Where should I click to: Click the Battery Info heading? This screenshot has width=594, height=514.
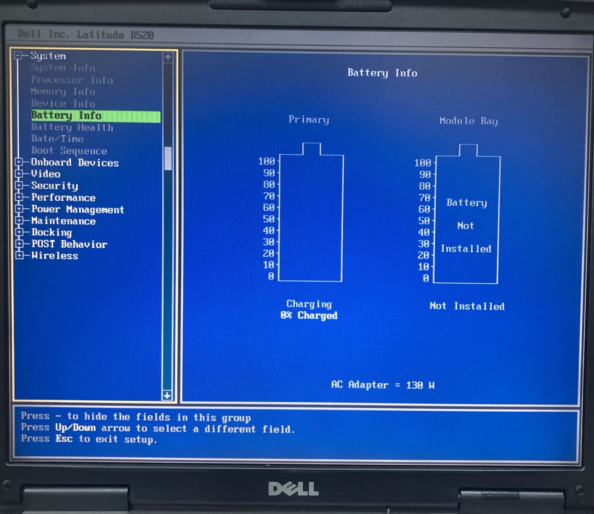pyautogui.click(x=382, y=73)
